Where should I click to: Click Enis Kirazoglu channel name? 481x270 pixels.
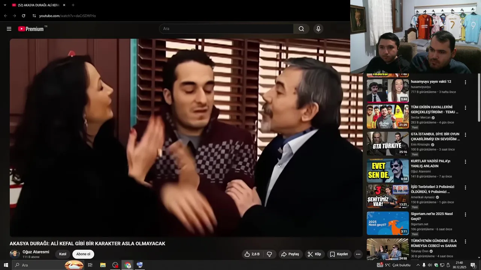[x=420, y=144]
